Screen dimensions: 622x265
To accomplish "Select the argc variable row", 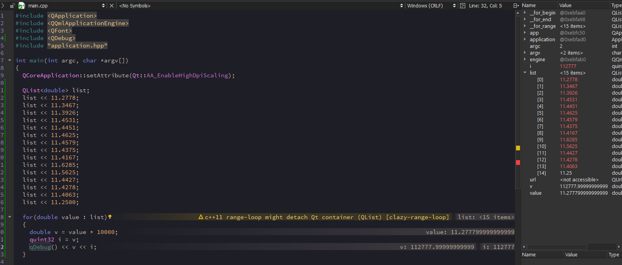I will [x=572, y=46].
